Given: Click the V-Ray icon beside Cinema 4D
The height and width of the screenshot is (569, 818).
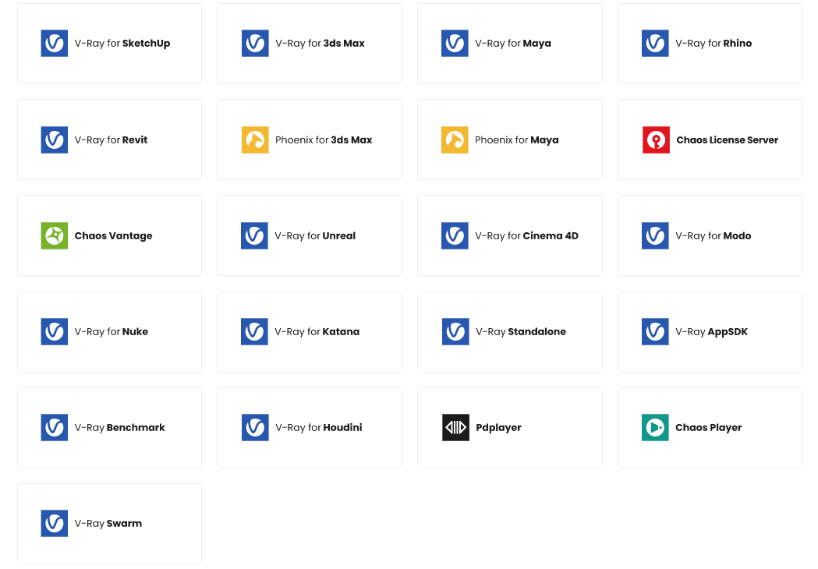Looking at the screenshot, I should pos(455,235).
